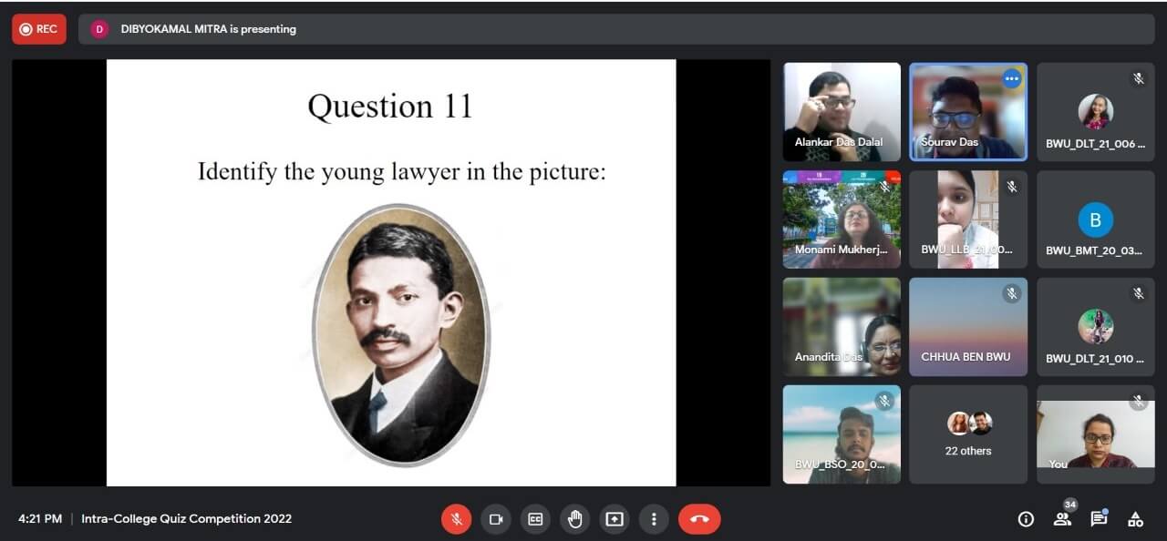The image size is (1167, 541).
Task: Expand the 22 others participant tile
Action: pos(968,434)
